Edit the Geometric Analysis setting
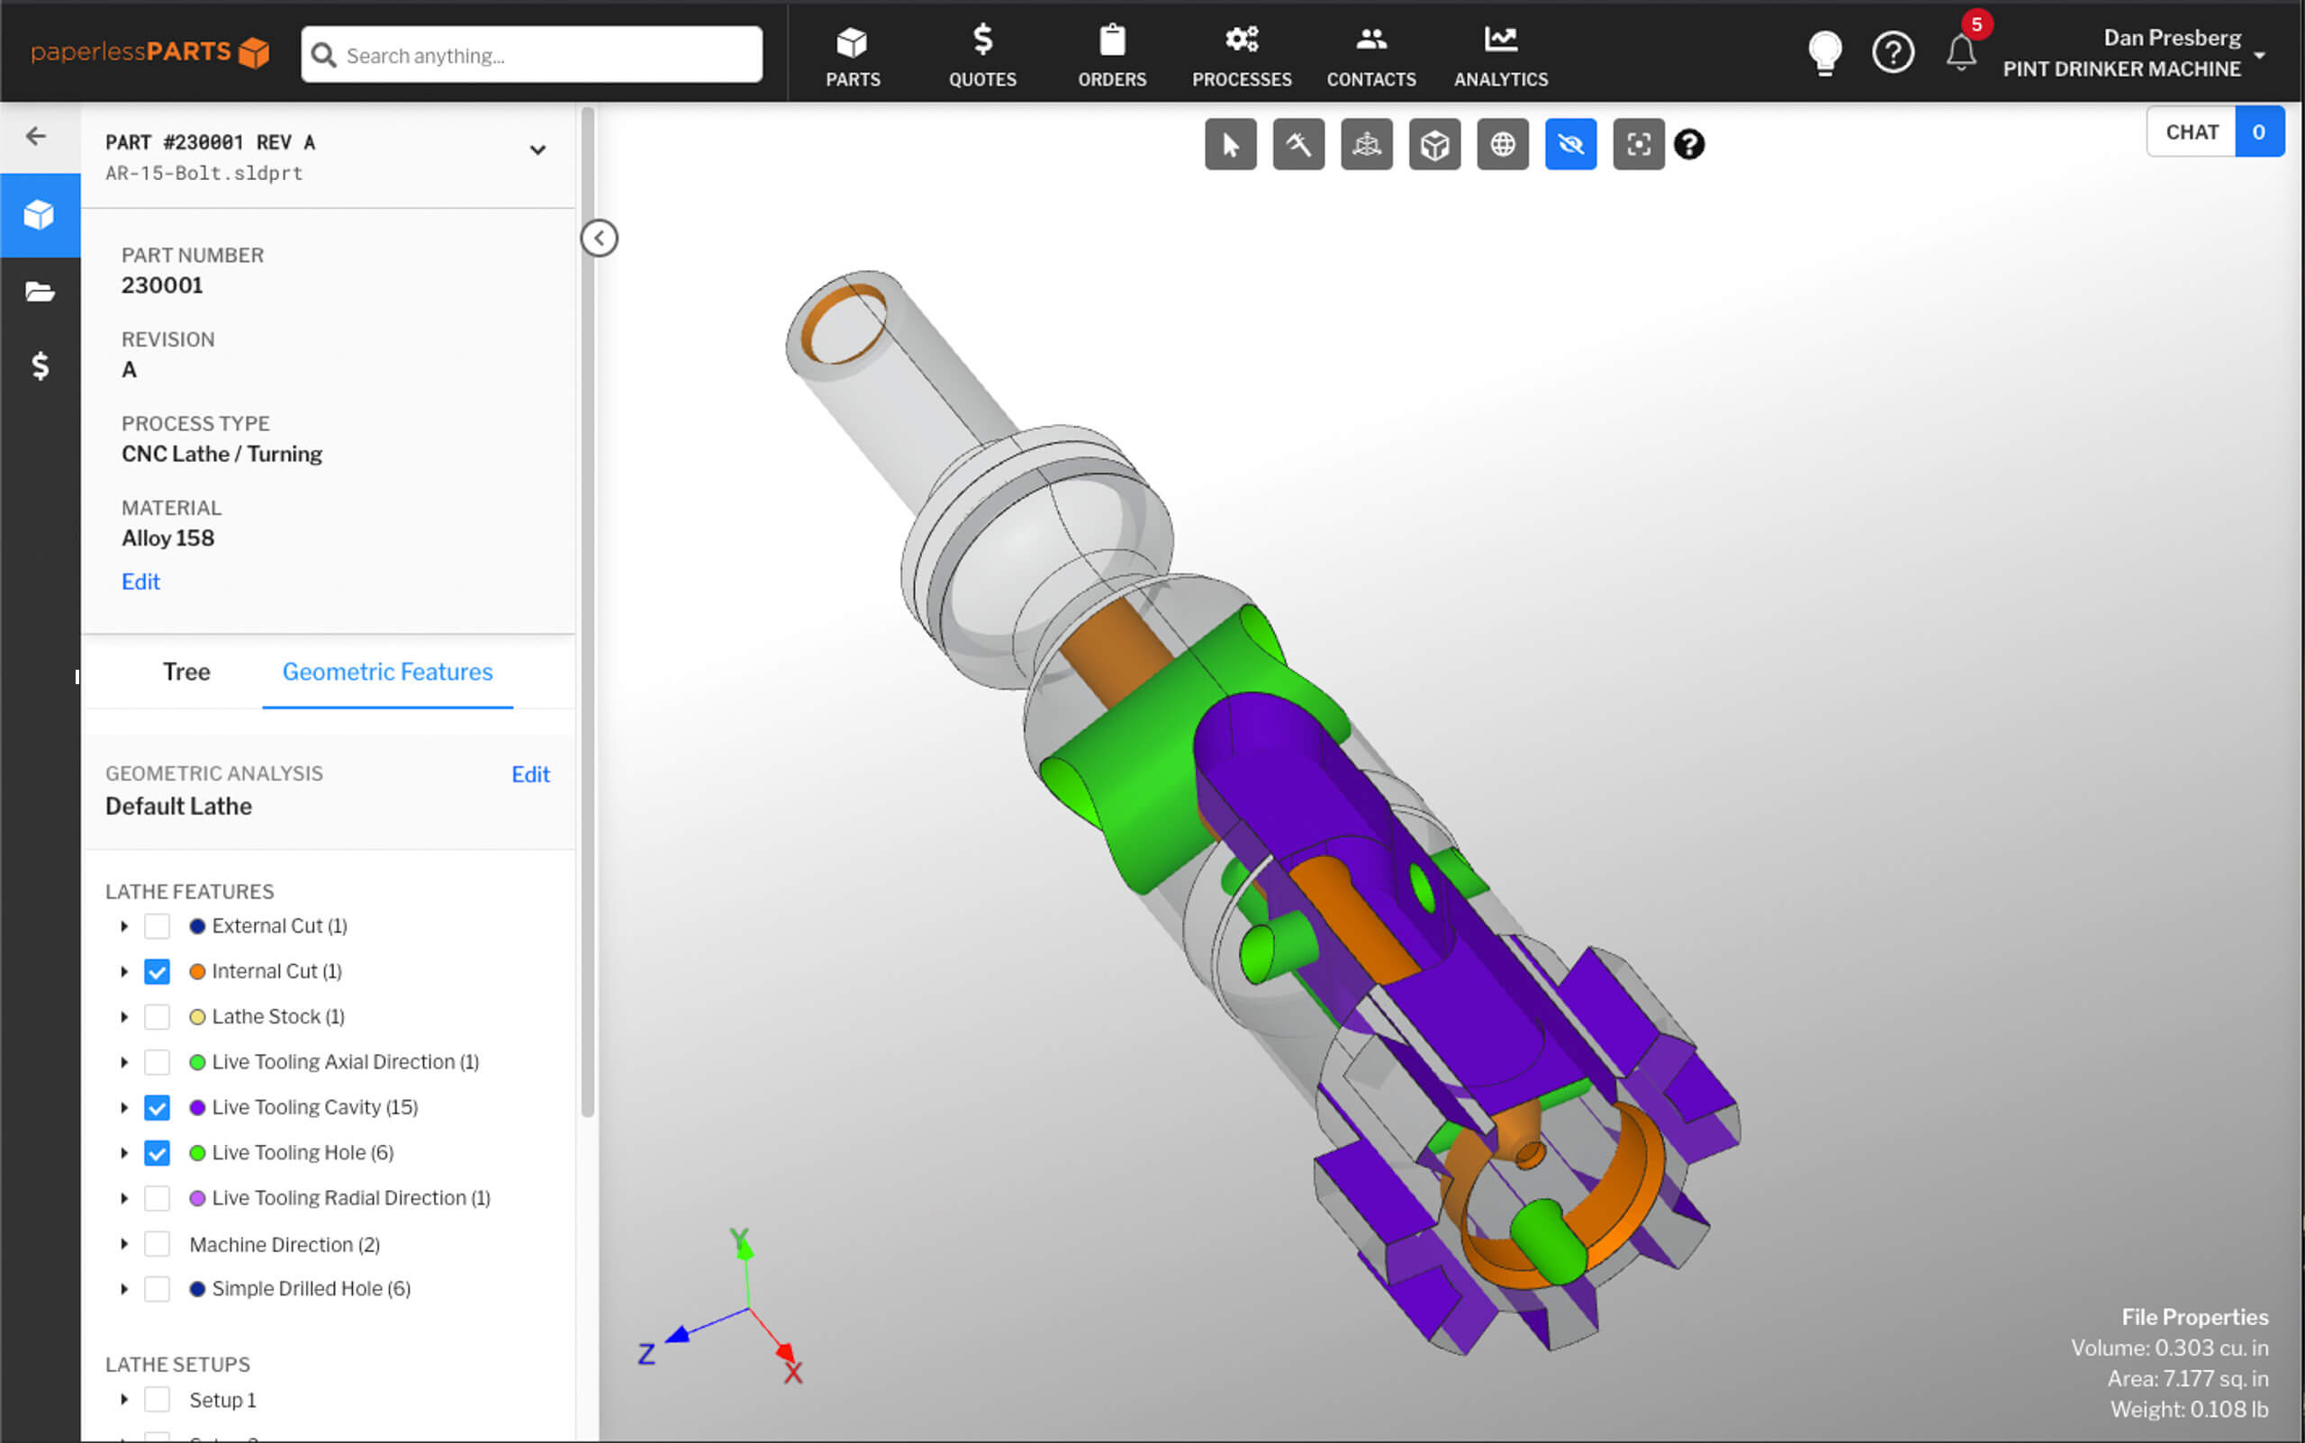 (530, 775)
